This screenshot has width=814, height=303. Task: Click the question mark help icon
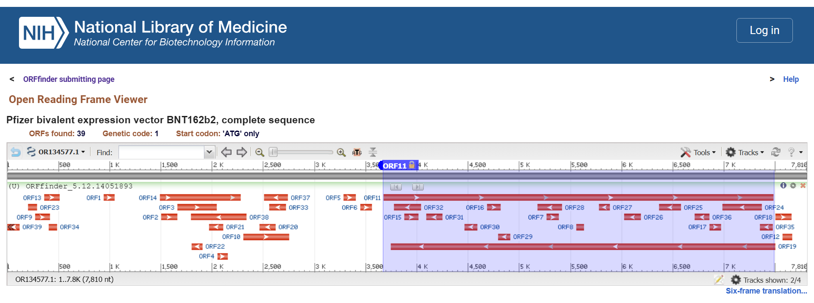pos(791,152)
